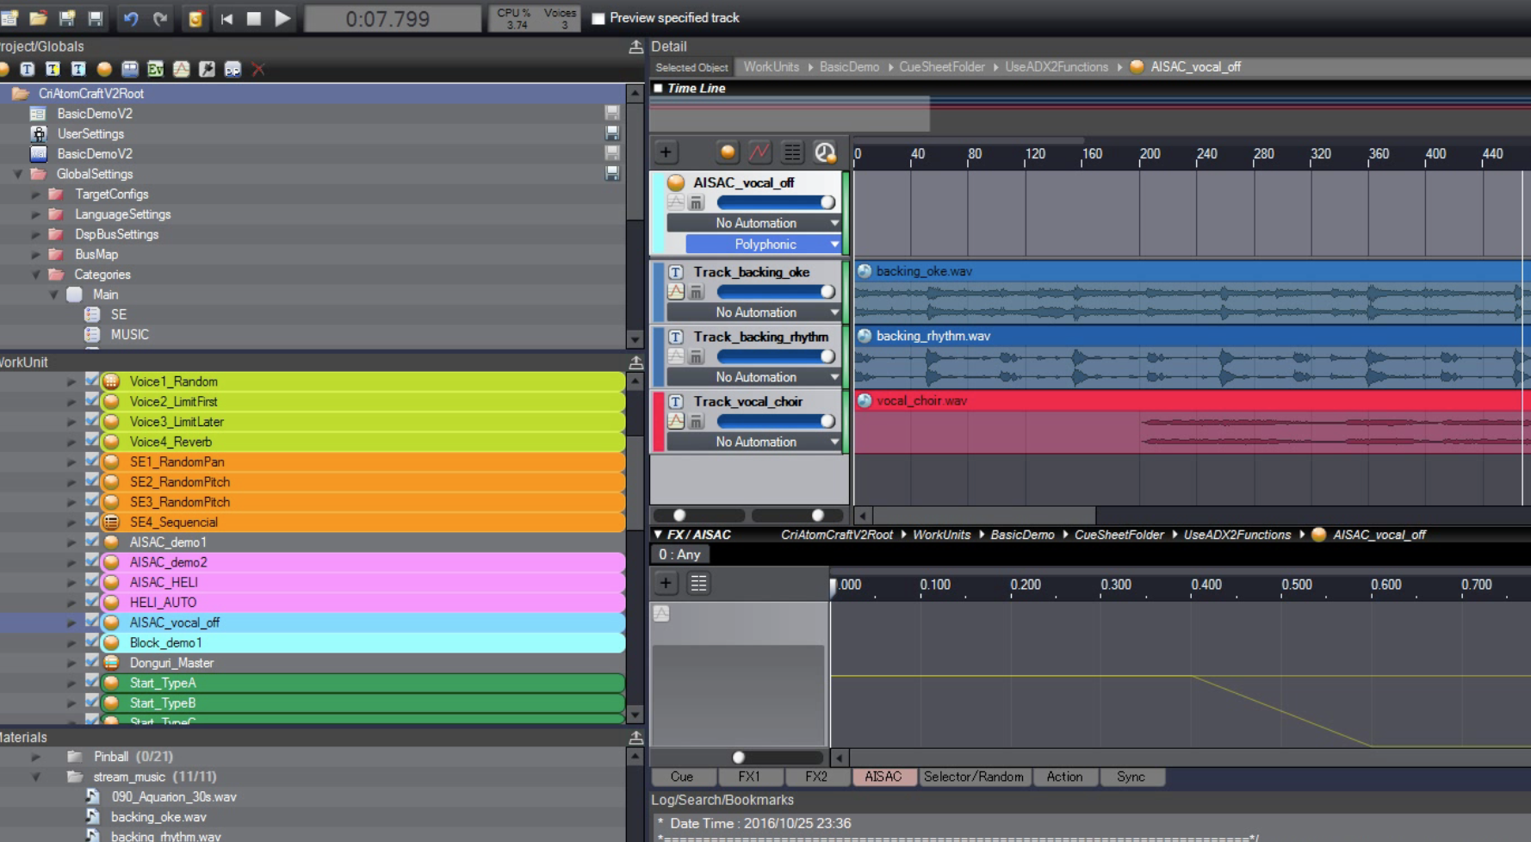Click the clock icon in the timeline toolbar
The image size is (1531, 842).
tap(825, 153)
